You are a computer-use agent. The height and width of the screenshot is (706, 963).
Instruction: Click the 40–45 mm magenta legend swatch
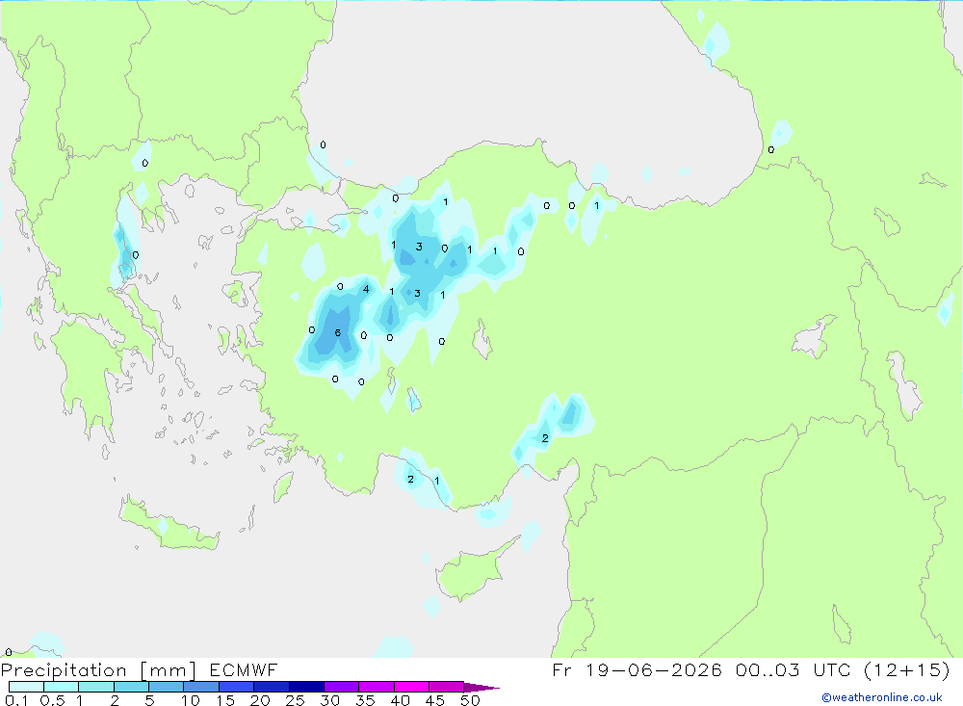coord(411,687)
